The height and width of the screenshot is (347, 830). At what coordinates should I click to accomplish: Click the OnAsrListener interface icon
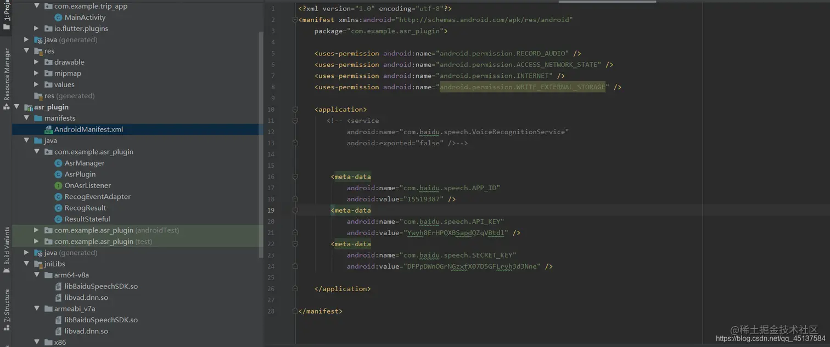[x=59, y=185]
